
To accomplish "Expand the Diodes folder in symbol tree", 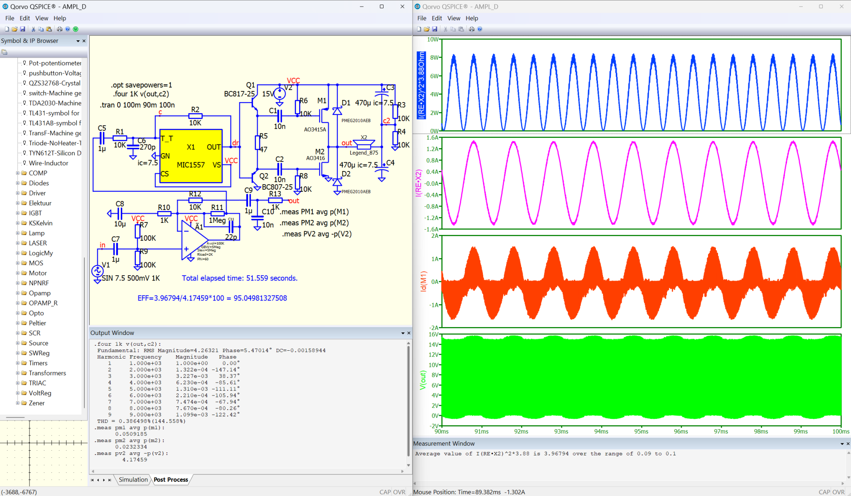I will [18, 183].
